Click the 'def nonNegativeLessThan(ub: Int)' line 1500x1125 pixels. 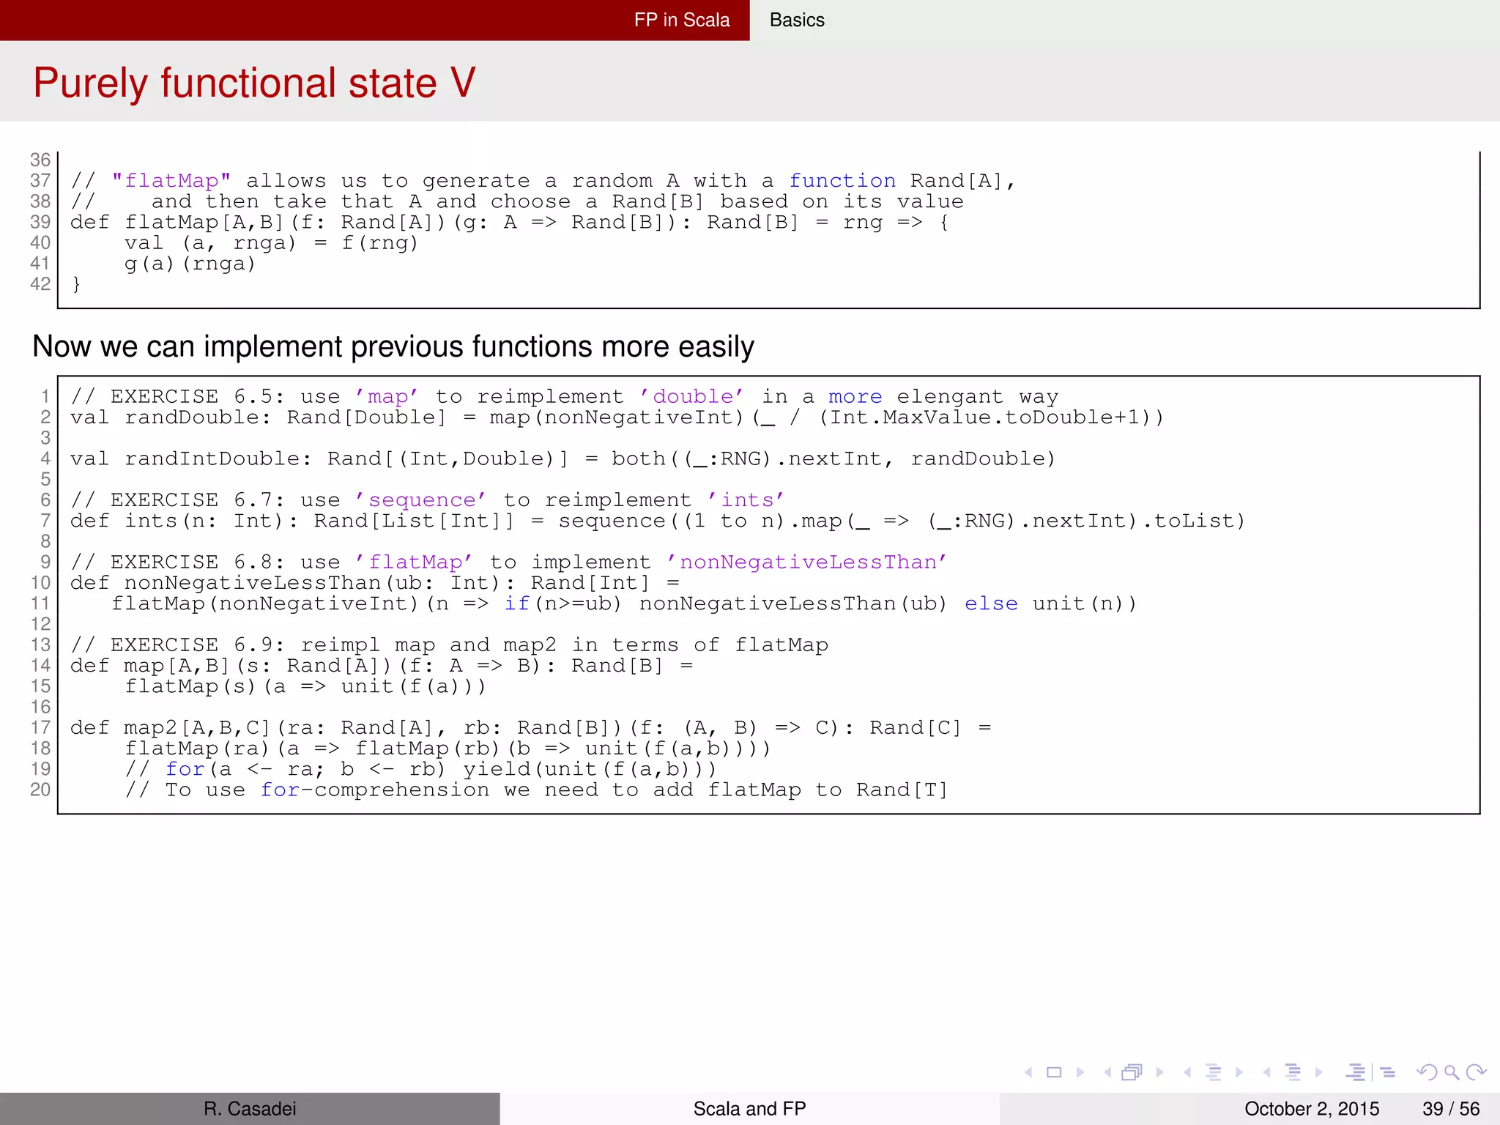pos(375,583)
